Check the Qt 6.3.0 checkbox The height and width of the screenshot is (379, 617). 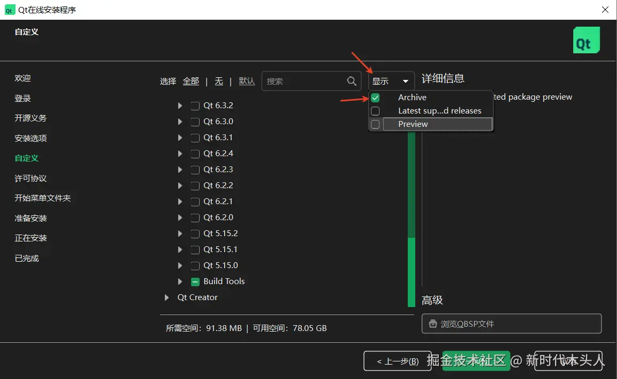[x=195, y=122]
